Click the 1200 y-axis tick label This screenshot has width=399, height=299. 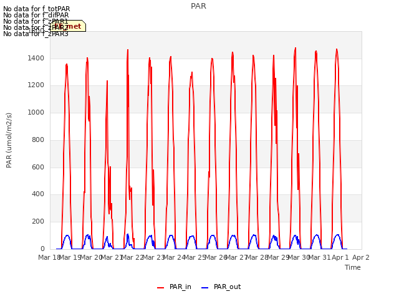36,85
